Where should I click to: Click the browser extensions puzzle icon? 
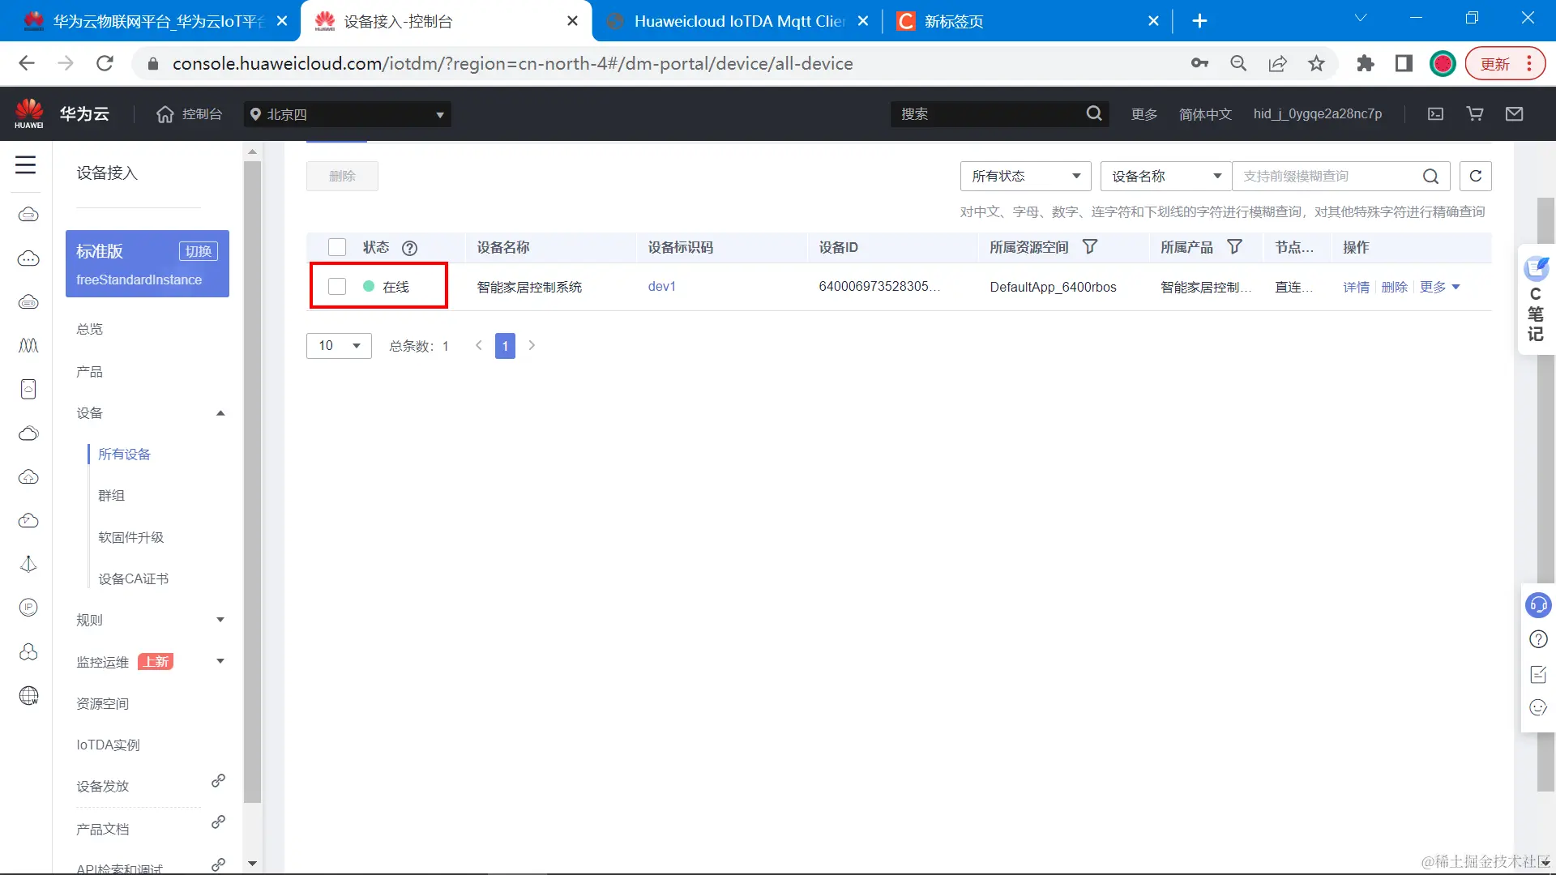pos(1365,63)
